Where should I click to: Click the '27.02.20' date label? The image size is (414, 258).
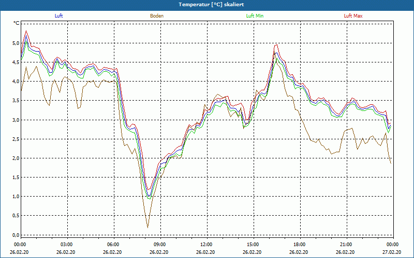392,252
